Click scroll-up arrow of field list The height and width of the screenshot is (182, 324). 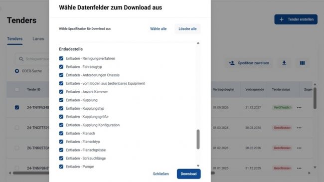pyautogui.click(x=198, y=43)
